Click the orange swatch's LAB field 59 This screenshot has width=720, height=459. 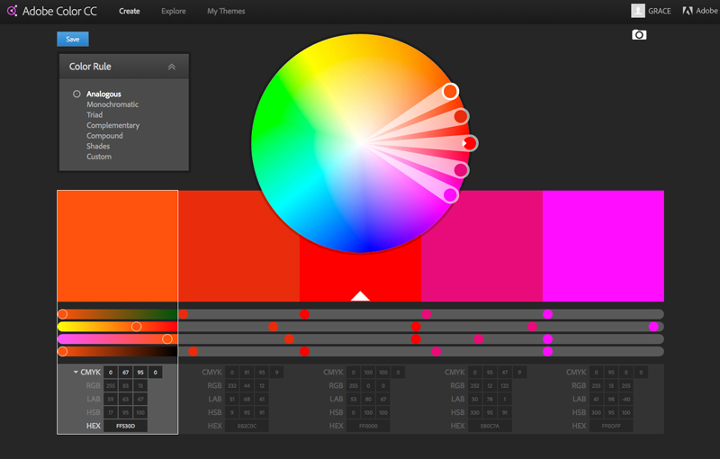[111, 400]
